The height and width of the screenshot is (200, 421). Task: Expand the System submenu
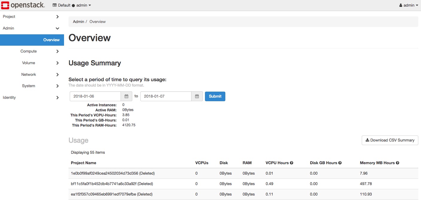(32, 86)
